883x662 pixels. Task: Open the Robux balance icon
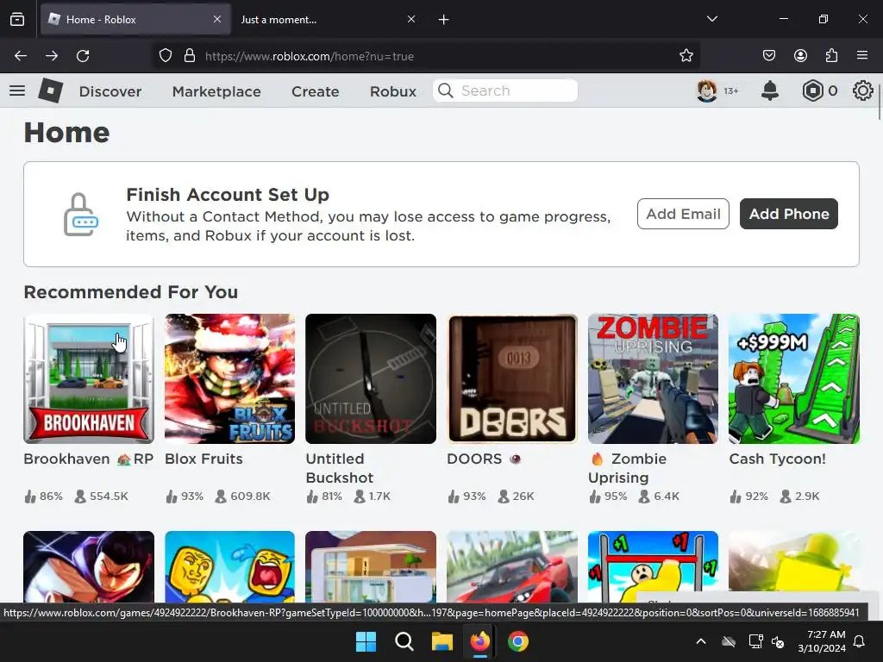tap(812, 91)
